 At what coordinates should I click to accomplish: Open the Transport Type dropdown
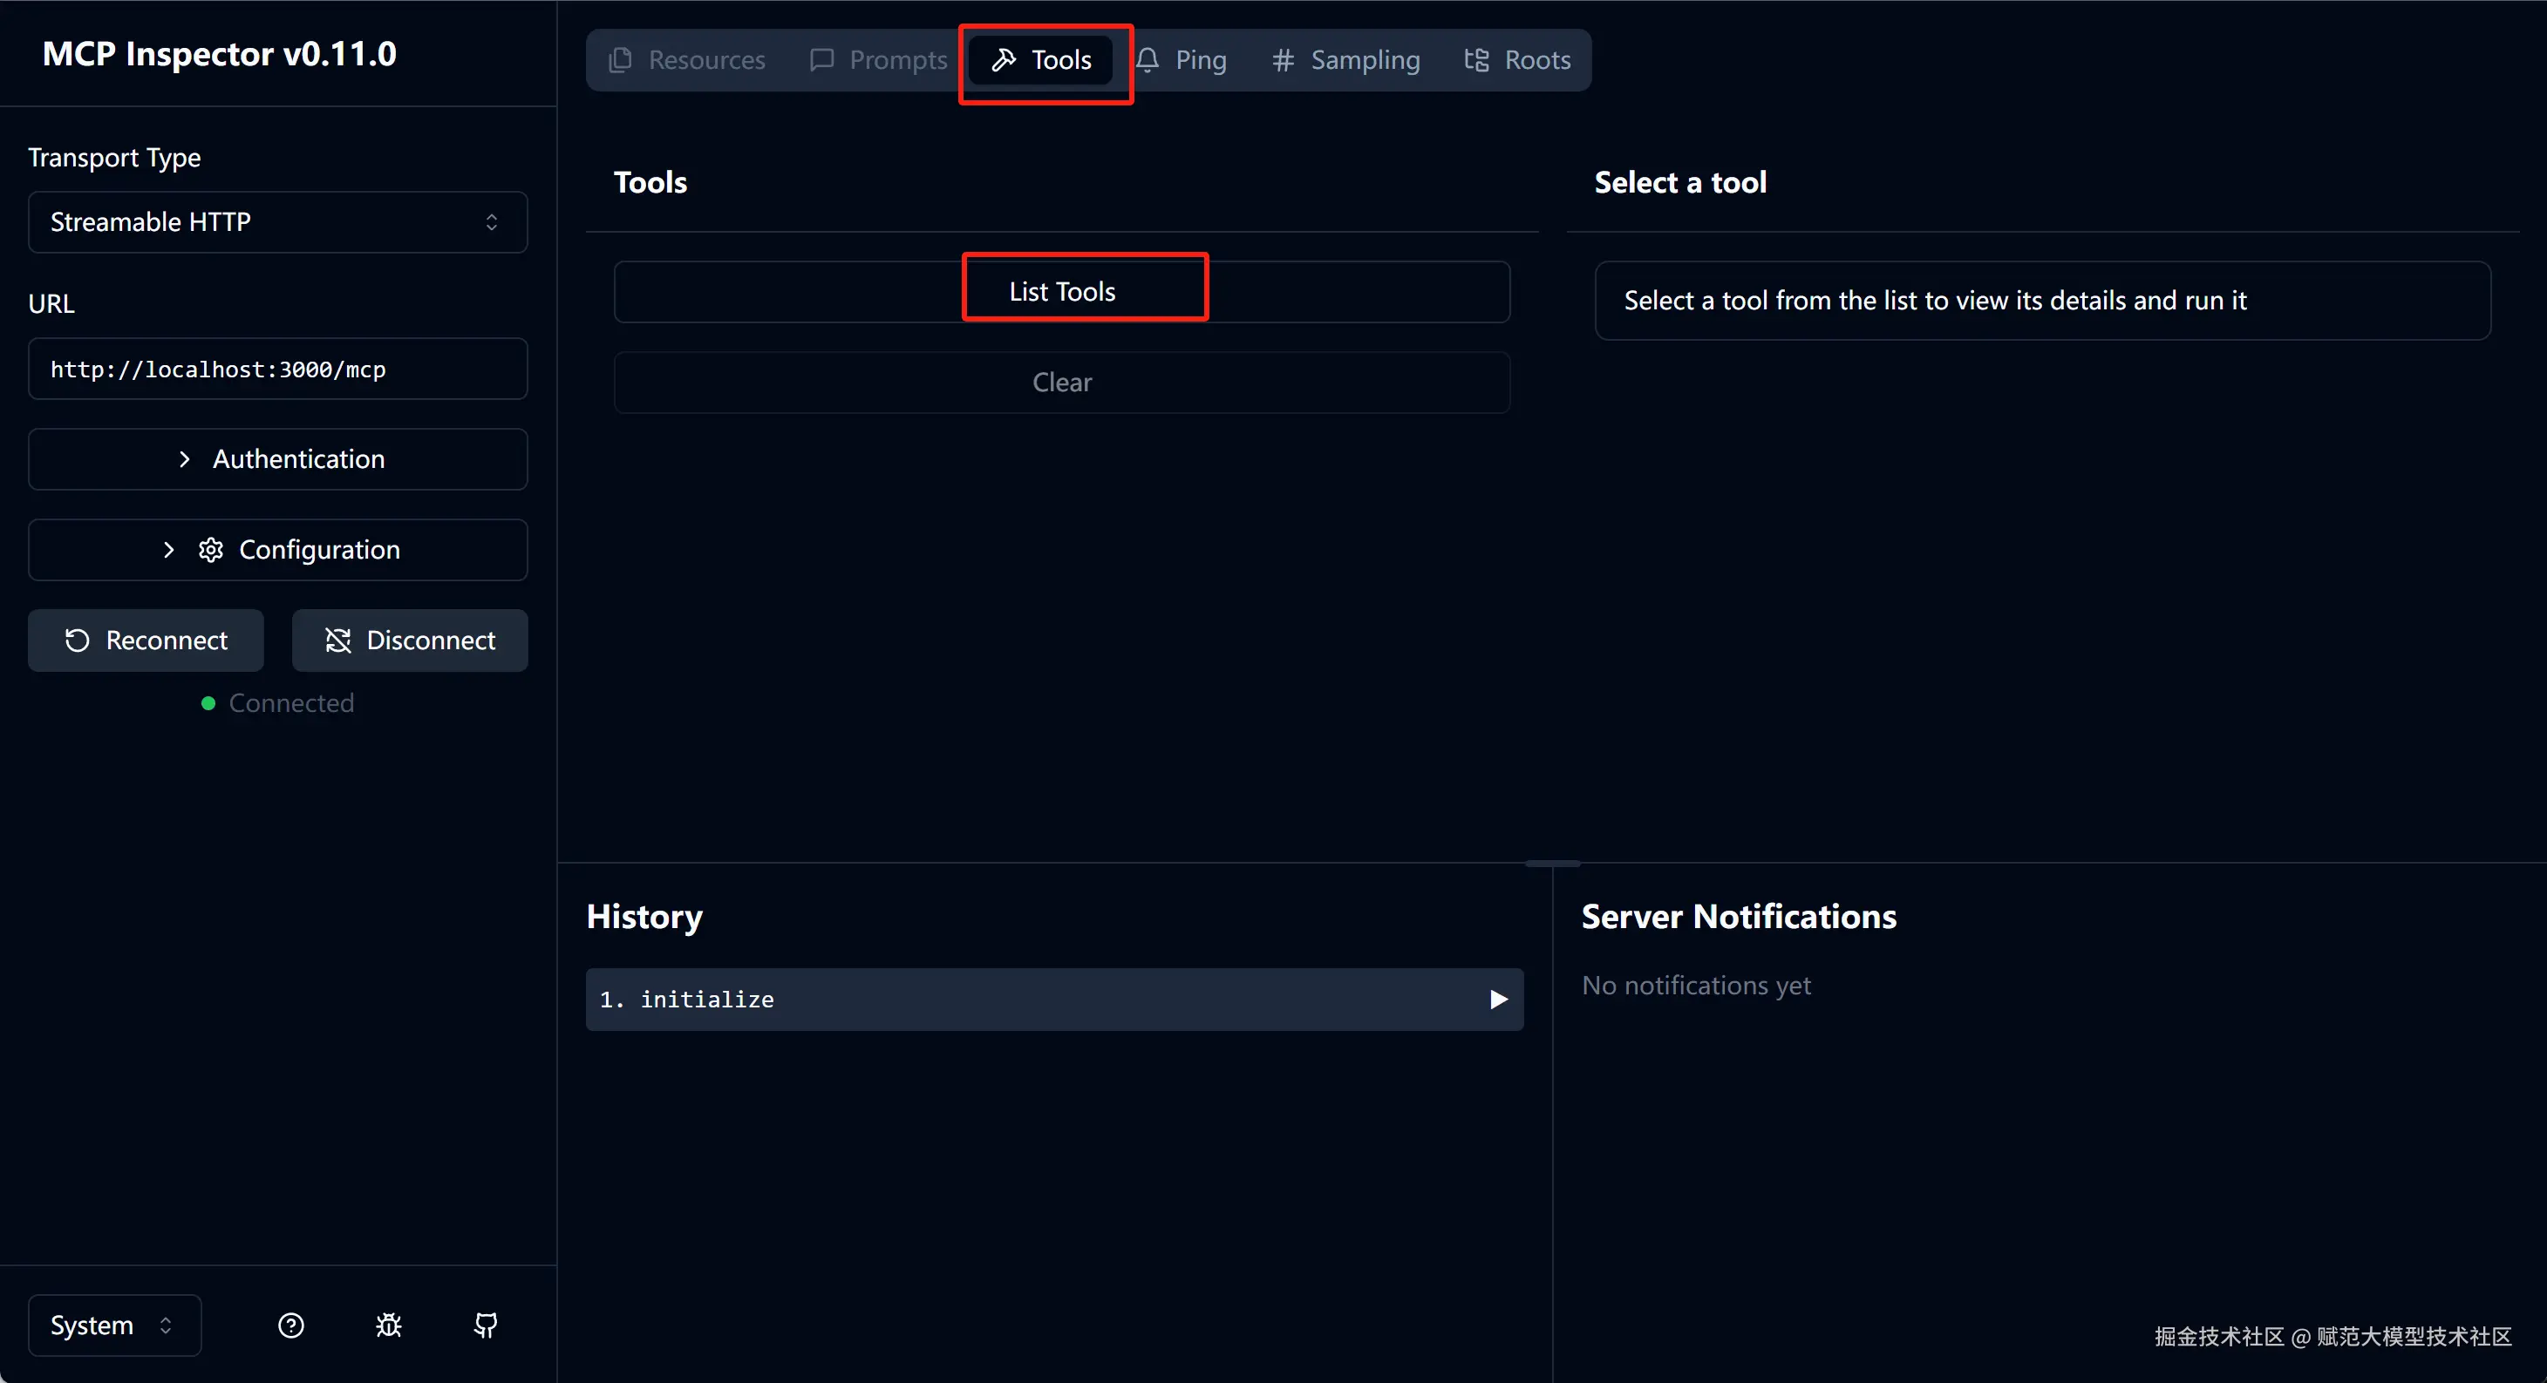pos(278,222)
